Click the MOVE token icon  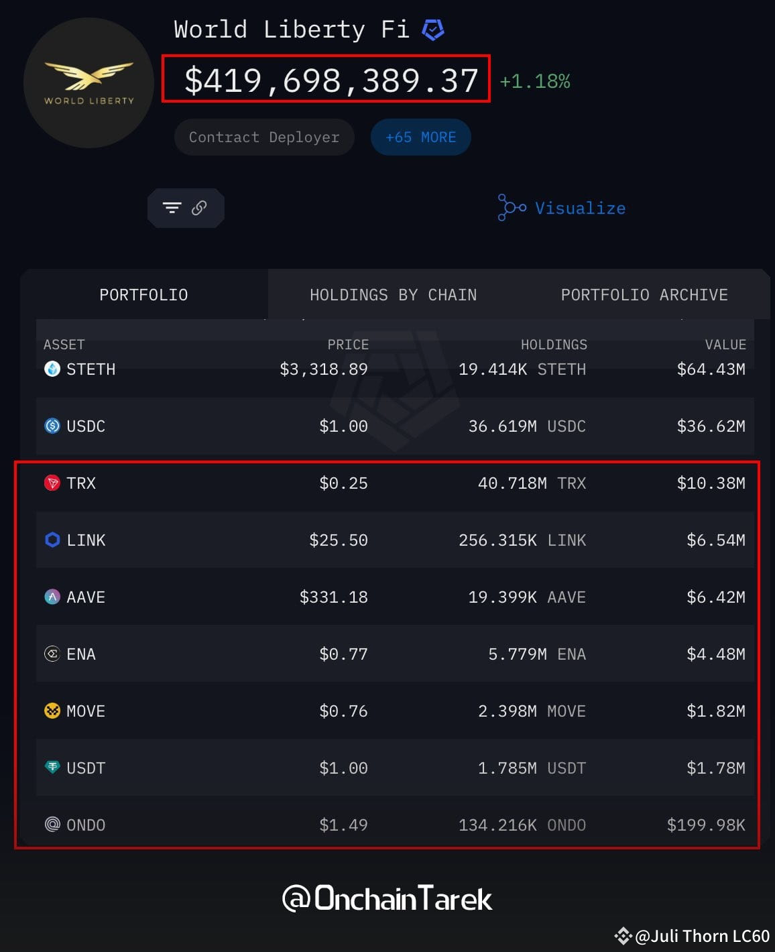[x=52, y=711]
